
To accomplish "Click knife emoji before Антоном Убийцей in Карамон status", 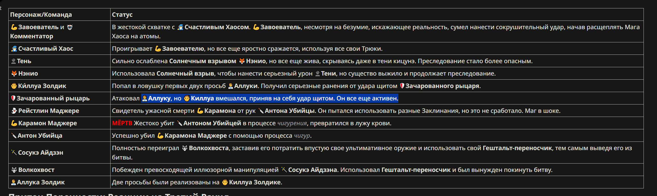I will [180, 123].
